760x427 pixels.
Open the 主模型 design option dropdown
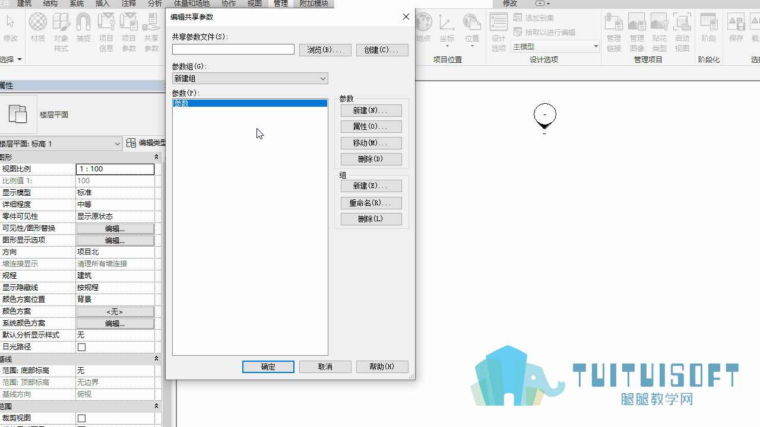click(555, 46)
